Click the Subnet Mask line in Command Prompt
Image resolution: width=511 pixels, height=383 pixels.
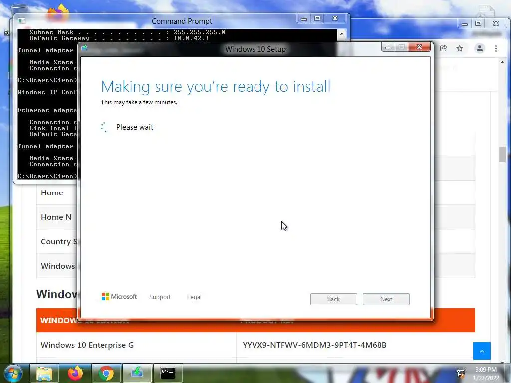coord(127,32)
